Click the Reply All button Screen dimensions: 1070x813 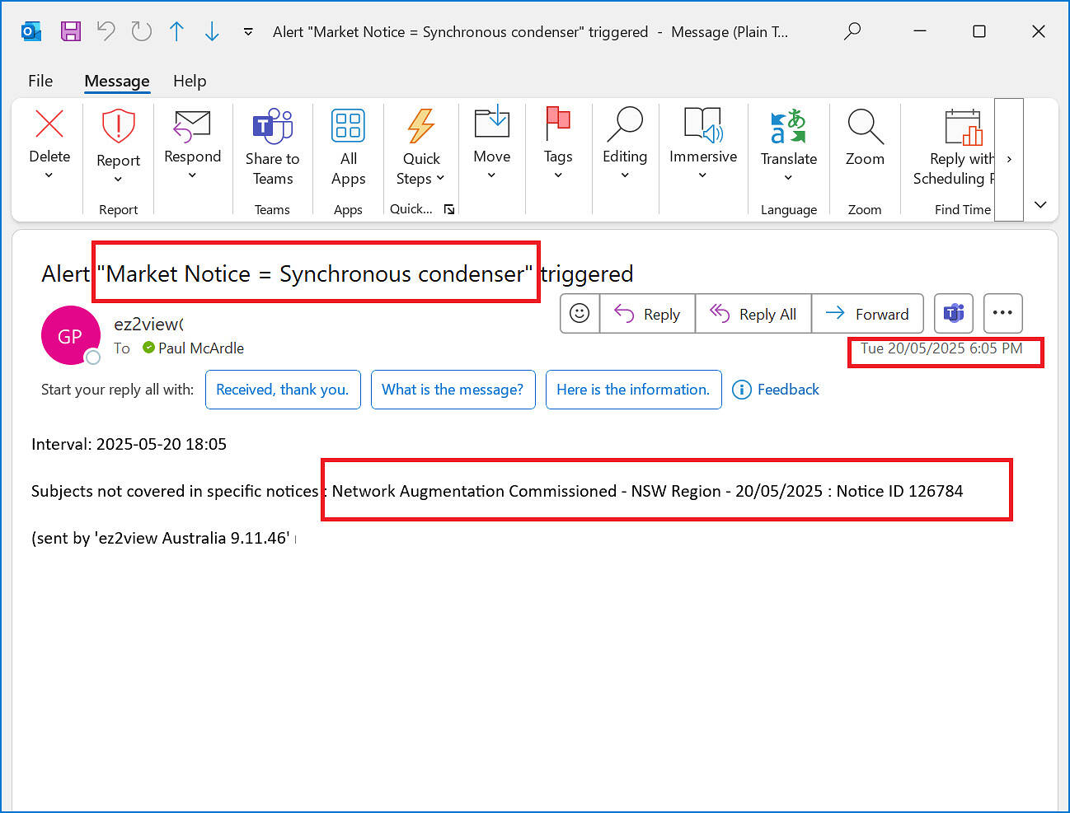[753, 314]
